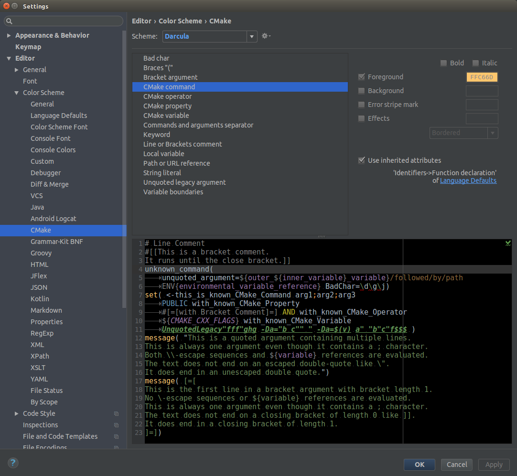The image size is (517, 476).
Task: Click the Effects color swatch
Action: coord(482,118)
